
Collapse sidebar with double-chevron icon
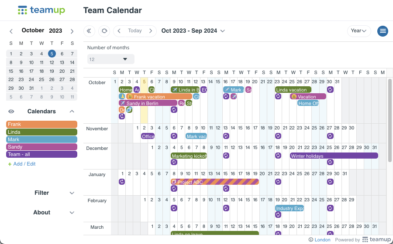point(89,31)
